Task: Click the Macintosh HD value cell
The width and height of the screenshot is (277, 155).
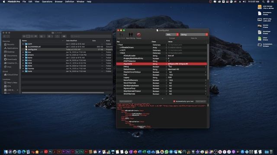Action: point(174,69)
